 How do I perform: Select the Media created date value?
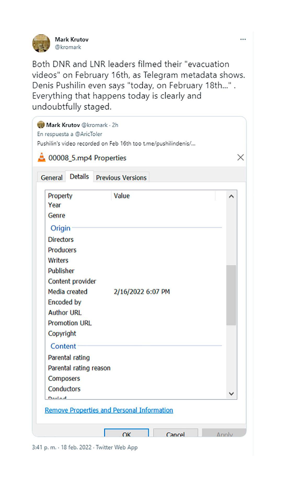pos(142,292)
